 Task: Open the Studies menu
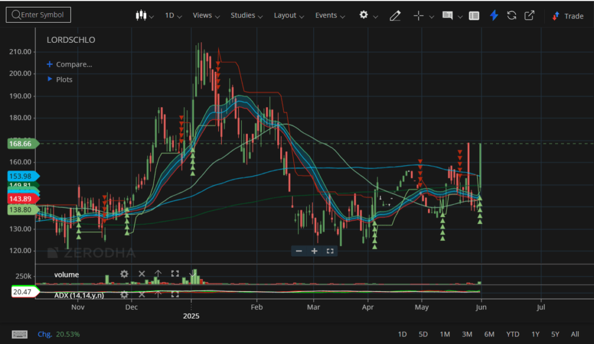247,16
